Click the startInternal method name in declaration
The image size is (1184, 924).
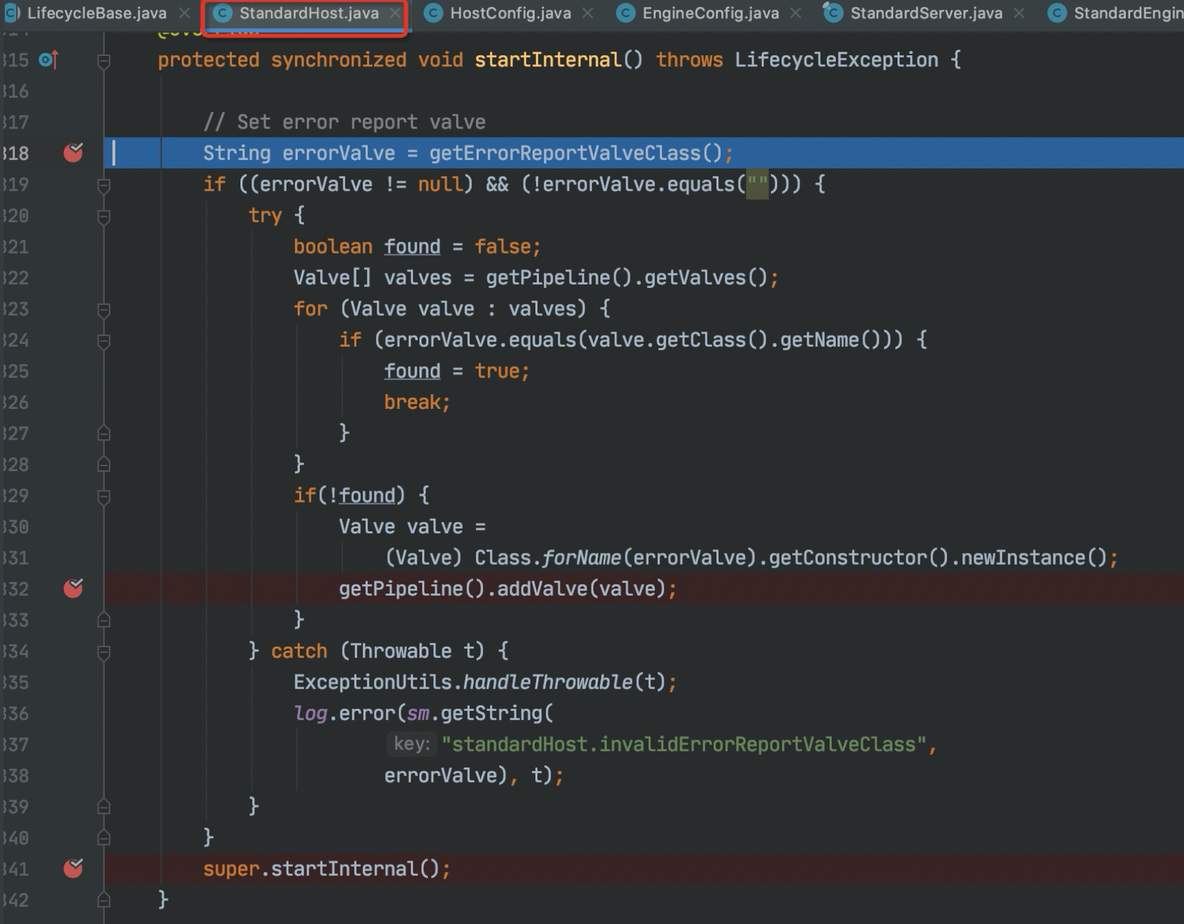[x=547, y=60]
